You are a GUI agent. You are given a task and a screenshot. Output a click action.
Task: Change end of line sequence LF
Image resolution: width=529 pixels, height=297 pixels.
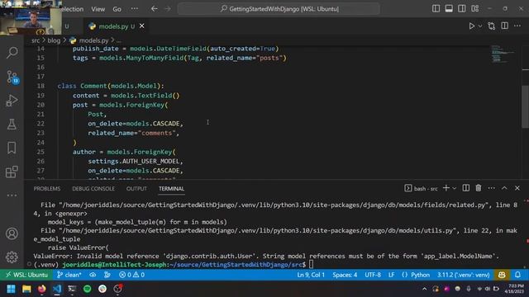391,275
